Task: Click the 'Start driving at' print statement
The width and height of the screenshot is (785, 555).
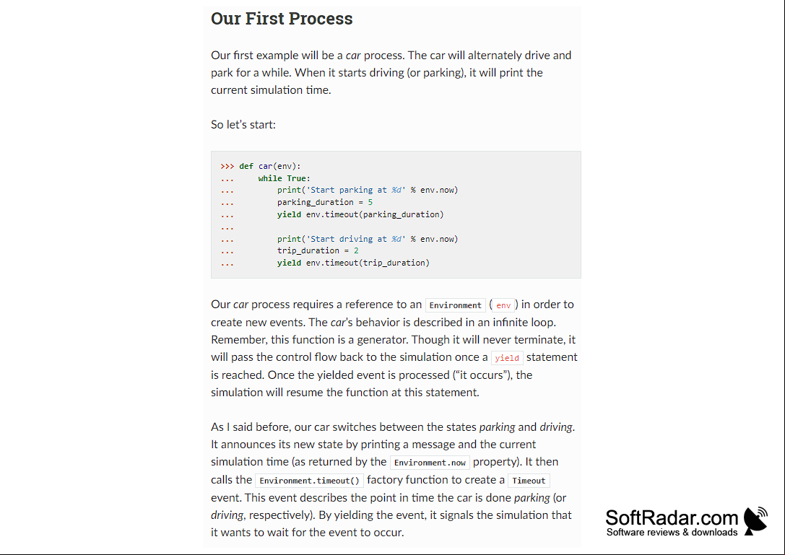Action: [x=368, y=239]
